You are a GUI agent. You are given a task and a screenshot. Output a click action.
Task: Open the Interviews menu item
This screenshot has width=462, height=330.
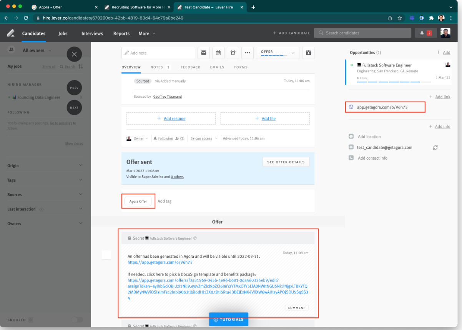click(92, 33)
